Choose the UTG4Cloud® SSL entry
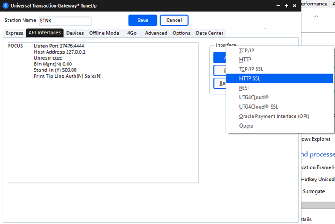 (x=280, y=107)
